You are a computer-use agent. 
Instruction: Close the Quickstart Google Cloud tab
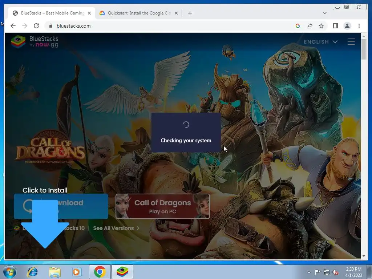(176, 13)
